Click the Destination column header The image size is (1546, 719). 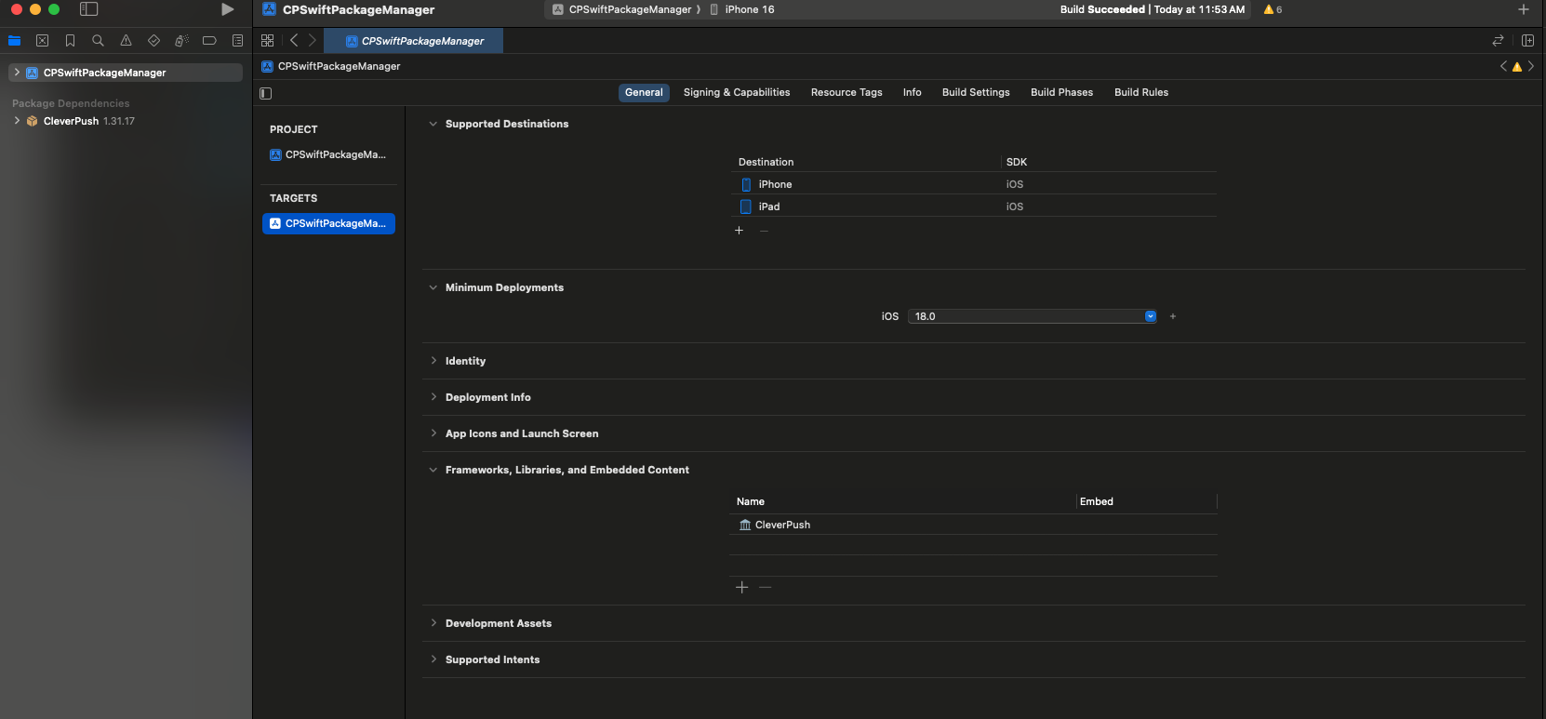pos(766,162)
